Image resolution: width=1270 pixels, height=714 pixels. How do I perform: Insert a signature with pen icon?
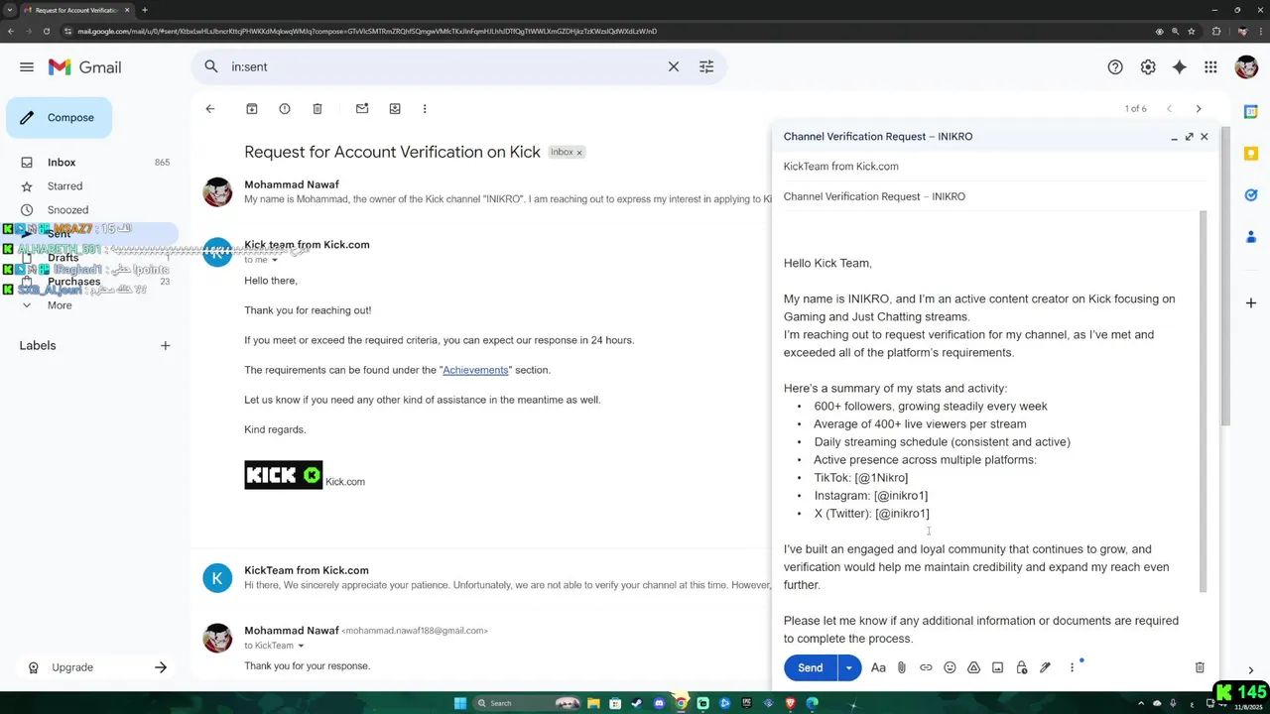pyautogui.click(x=1045, y=667)
